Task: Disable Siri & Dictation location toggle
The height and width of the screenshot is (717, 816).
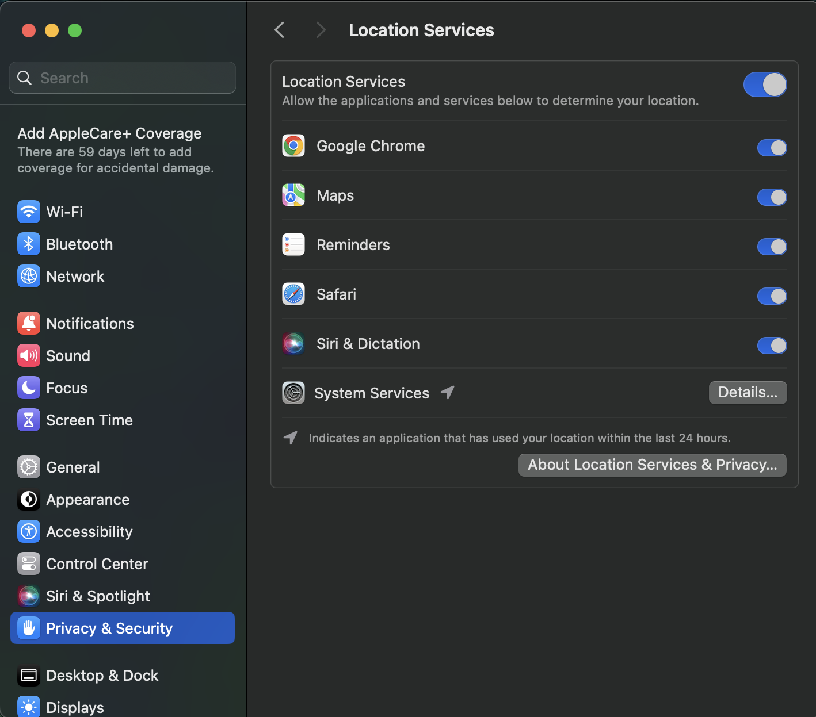Action: pyautogui.click(x=772, y=346)
